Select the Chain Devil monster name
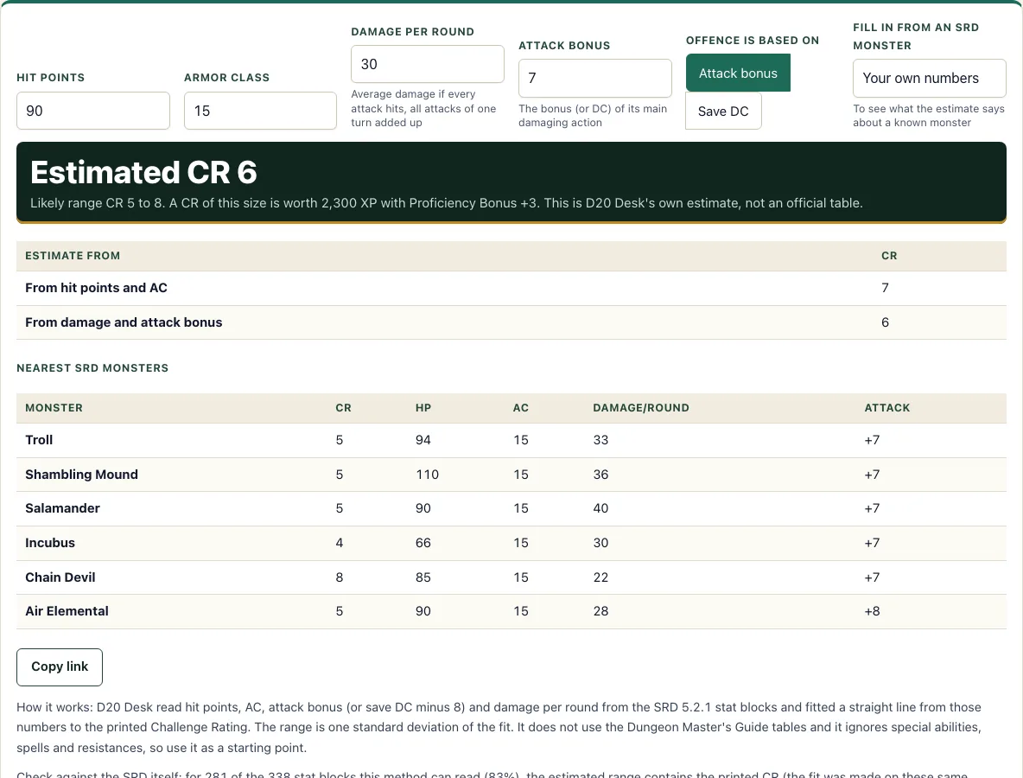Screen dimensions: 1023x778 point(60,577)
